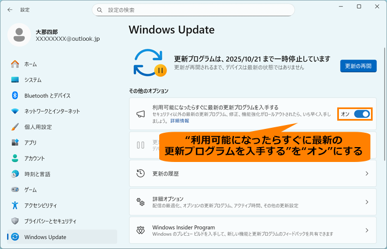Open アクセシビリティ settings
Image resolution: width=387 pixels, height=249 pixels.
pyautogui.click(x=62, y=205)
